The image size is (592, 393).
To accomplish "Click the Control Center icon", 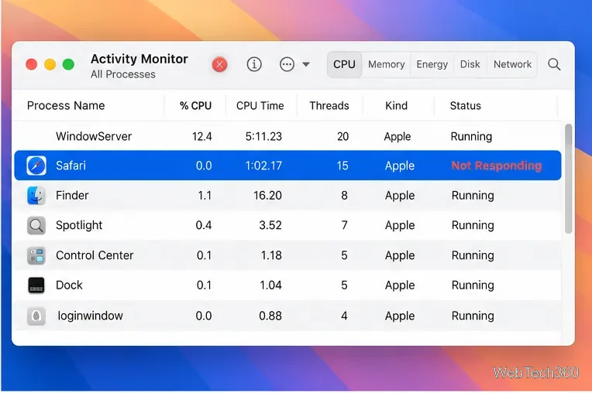I will click(36, 255).
